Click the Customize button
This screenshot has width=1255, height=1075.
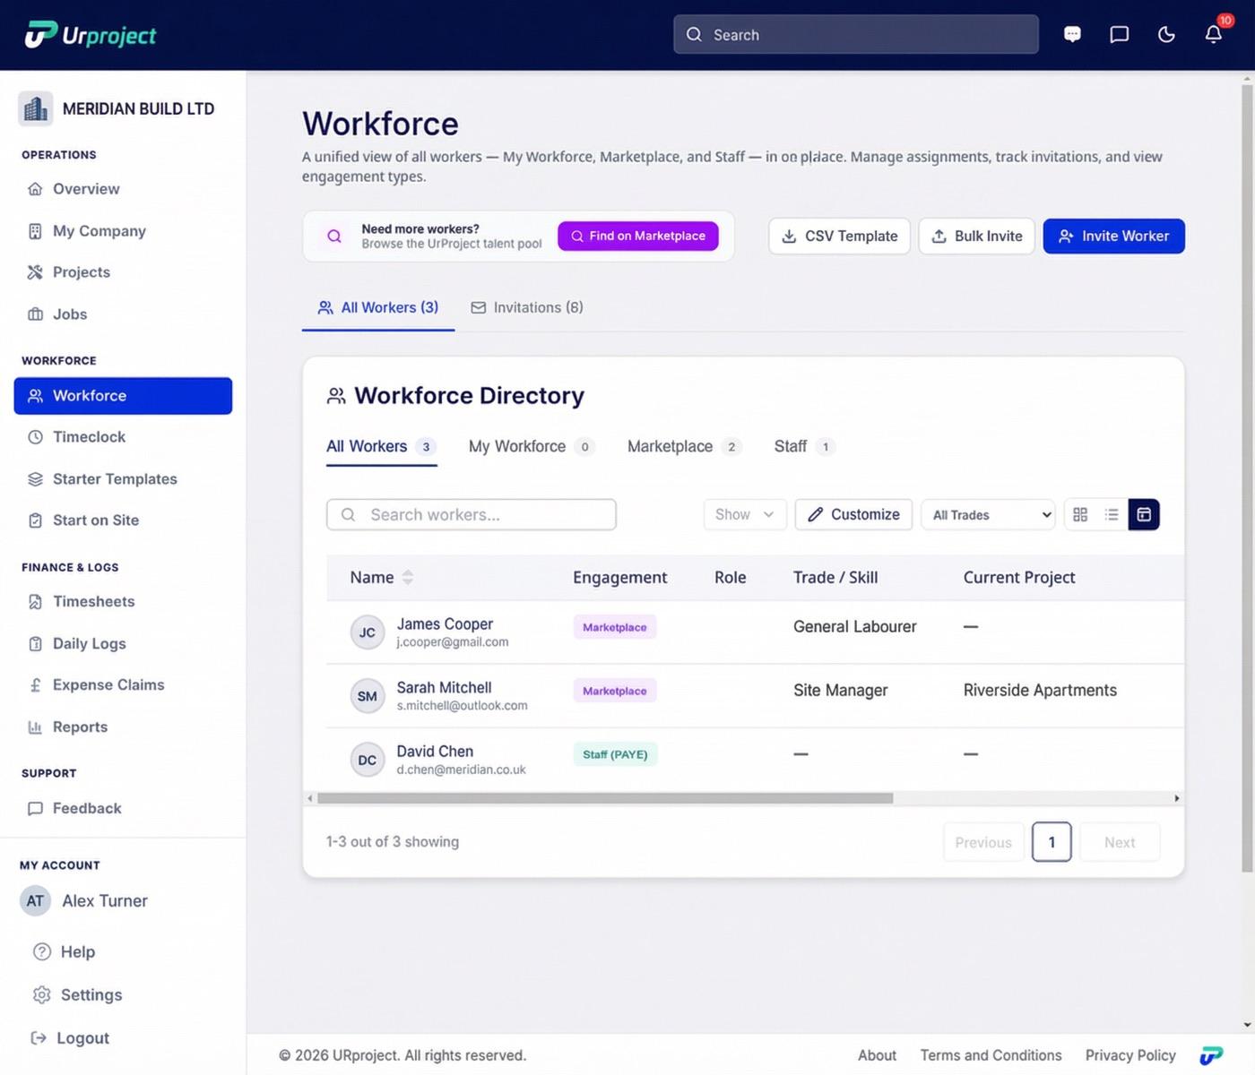(x=853, y=514)
